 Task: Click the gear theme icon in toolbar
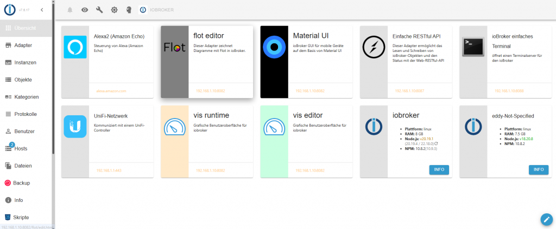click(114, 10)
